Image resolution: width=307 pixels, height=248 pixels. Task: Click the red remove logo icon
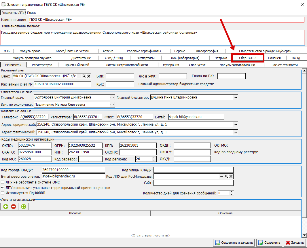(x=14, y=206)
